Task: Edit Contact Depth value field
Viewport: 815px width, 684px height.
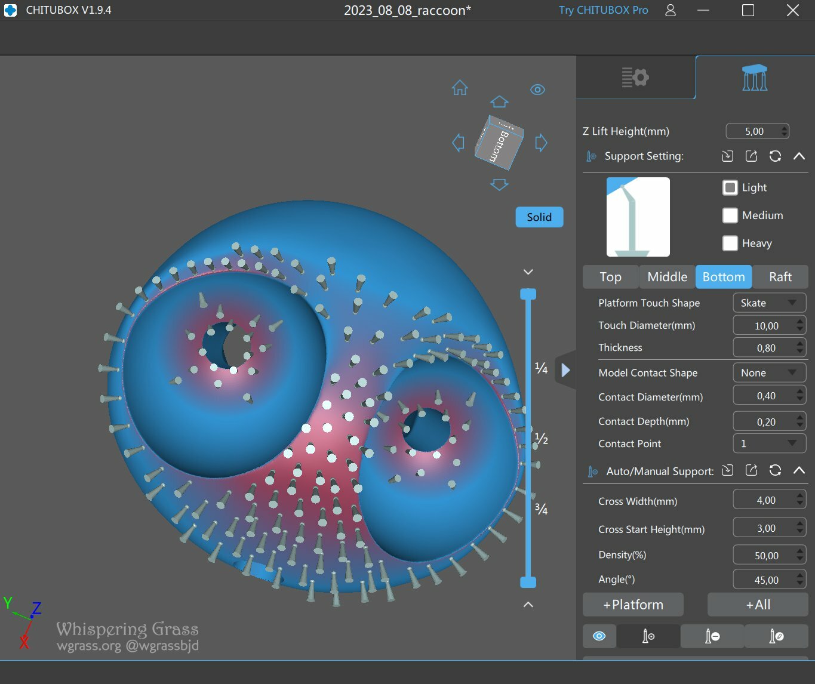Action: click(769, 421)
